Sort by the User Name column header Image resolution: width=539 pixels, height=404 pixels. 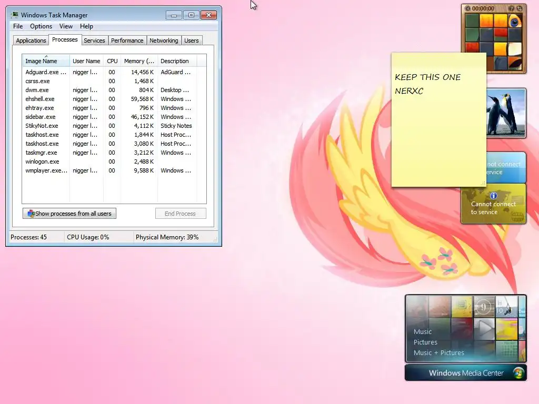86,61
